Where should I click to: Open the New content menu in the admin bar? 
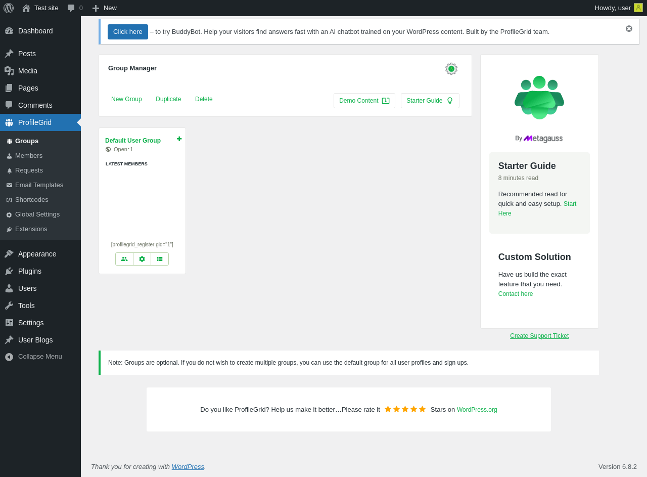tap(104, 8)
